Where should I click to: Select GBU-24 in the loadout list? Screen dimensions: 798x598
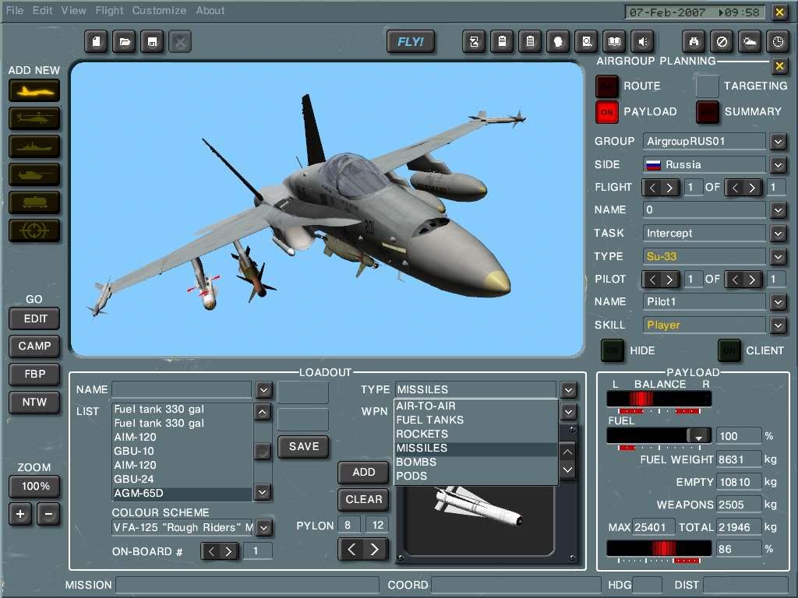point(133,479)
